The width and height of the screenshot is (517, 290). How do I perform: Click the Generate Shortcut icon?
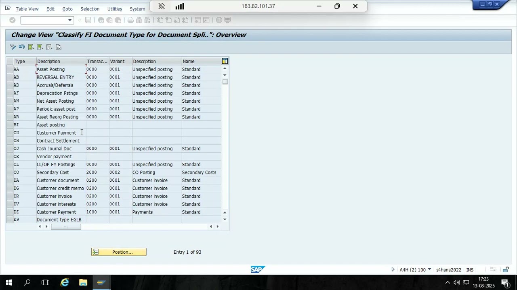206,20
